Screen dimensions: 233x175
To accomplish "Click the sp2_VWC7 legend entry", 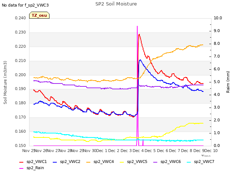I will pyautogui.click(x=201, y=162).
